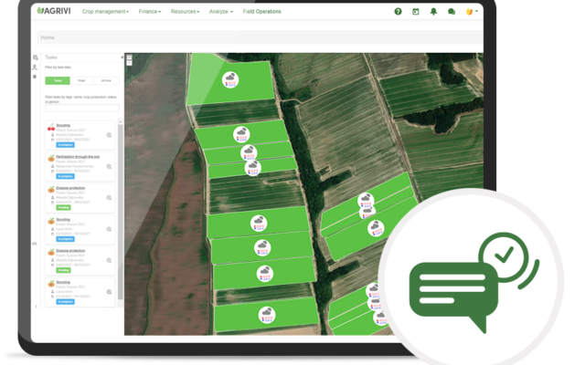This screenshot has width=585, height=365.
Task: Select the location pin sidebar icon
Action: tap(35, 67)
